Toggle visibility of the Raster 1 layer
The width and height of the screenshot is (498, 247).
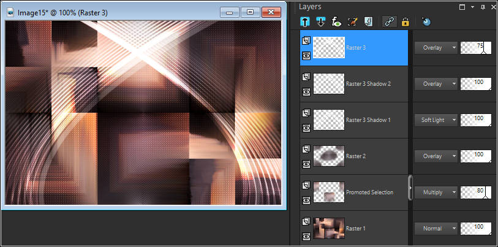306,237
